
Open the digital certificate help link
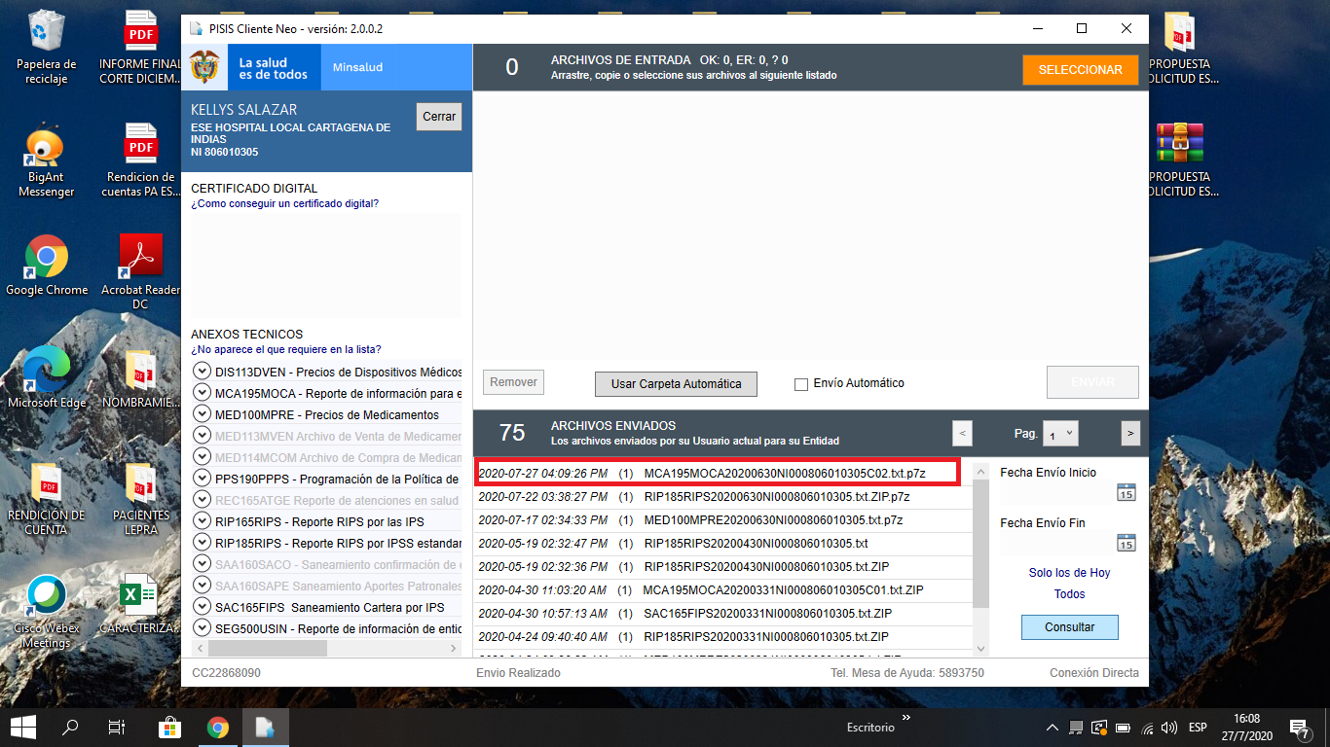pos(285,203)
